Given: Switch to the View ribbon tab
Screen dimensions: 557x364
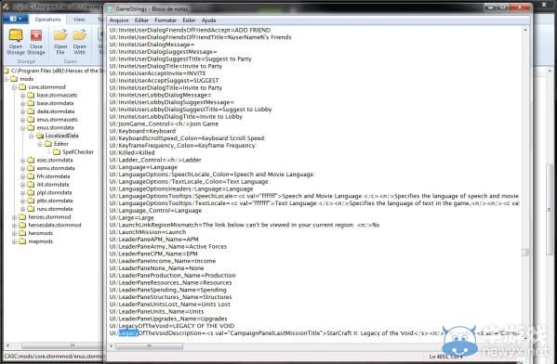Looking at the screenshot, I should [79, 19].
